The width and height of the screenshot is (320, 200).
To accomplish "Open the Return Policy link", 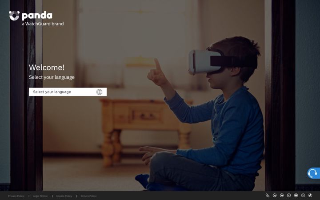I will tap(88, 196).
